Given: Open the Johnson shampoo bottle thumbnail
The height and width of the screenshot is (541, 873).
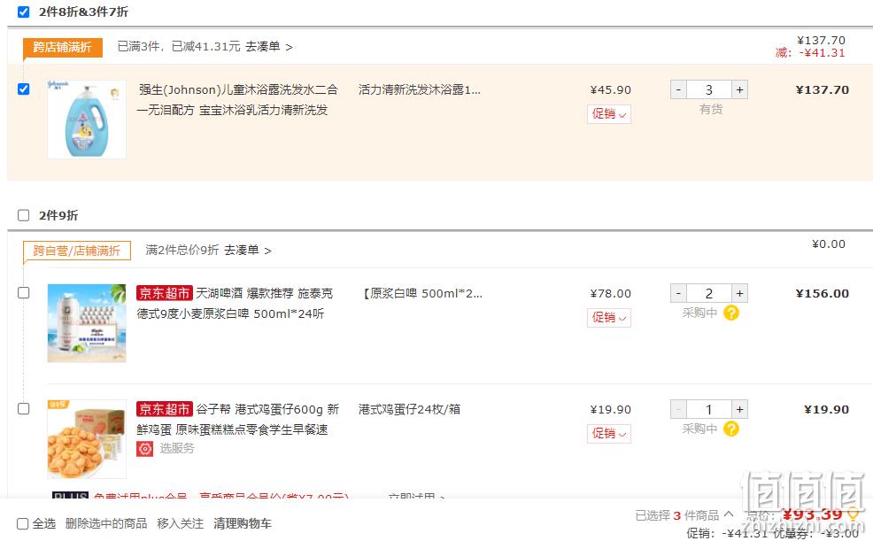Looking at the screenshot, I should (x=87, y=120).
